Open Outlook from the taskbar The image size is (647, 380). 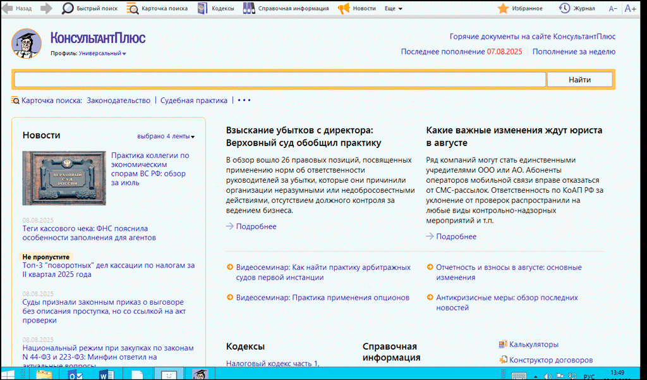[76, 375]
